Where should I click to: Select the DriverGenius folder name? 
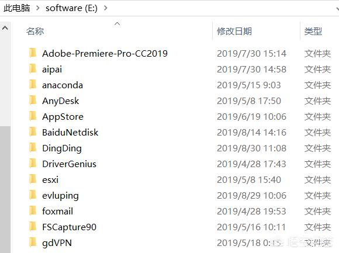click(69, 164)
